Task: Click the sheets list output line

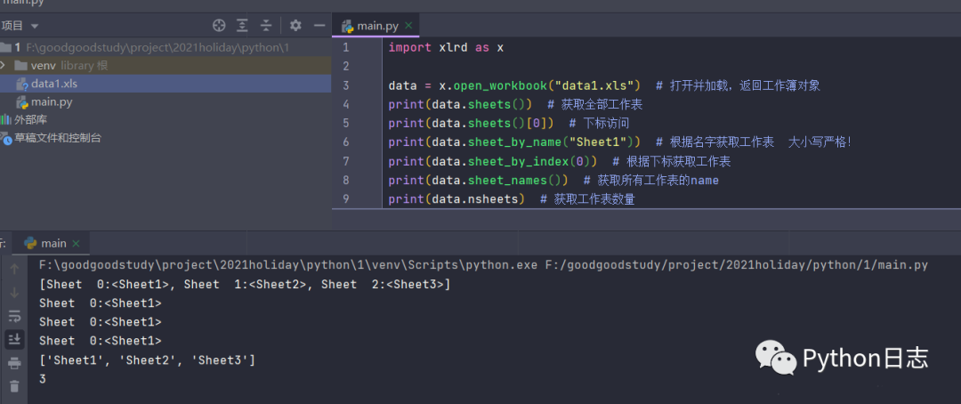Action: tap(245, 285)
